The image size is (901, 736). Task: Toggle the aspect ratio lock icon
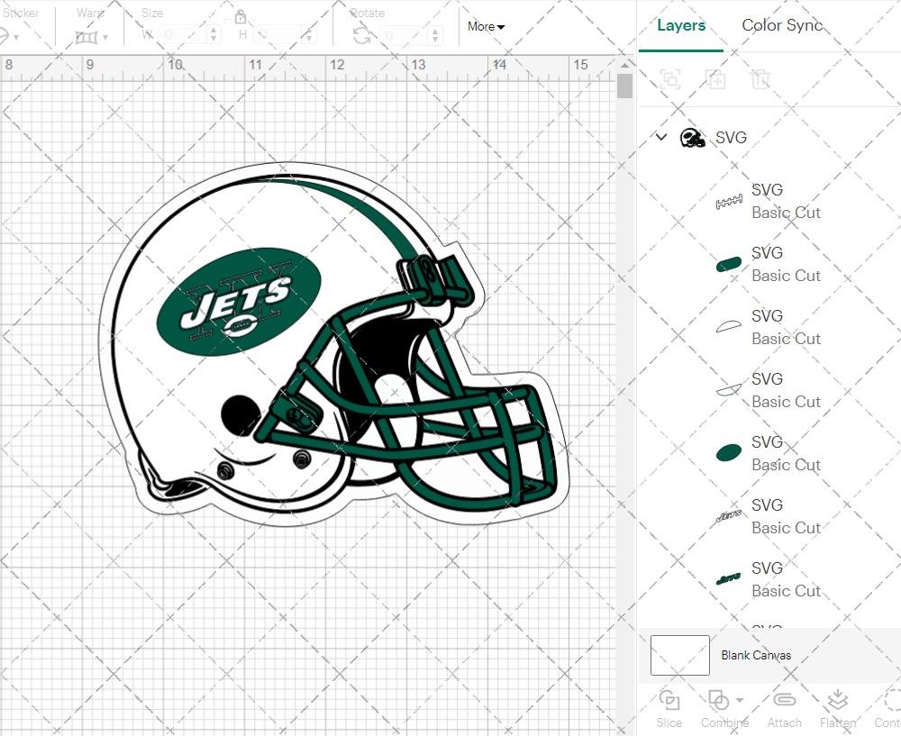coord(241,16)
